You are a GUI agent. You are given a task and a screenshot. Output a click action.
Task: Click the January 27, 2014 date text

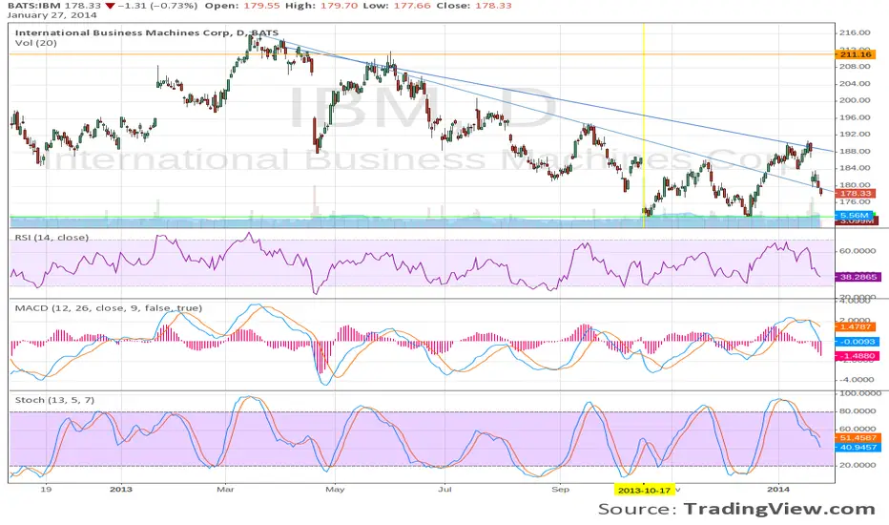[x=40, y=18]
